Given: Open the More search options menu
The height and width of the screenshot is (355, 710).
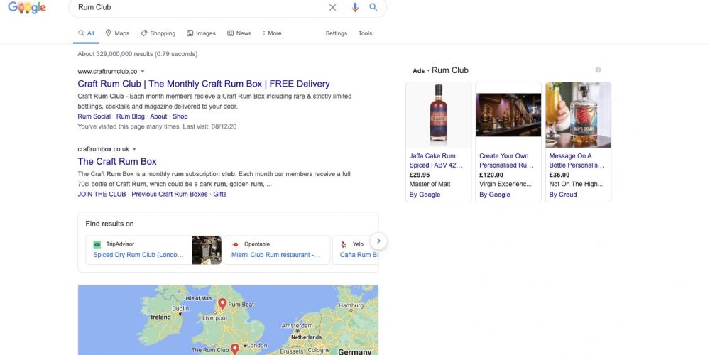Looking at the screenshot, I should point(272,33).
